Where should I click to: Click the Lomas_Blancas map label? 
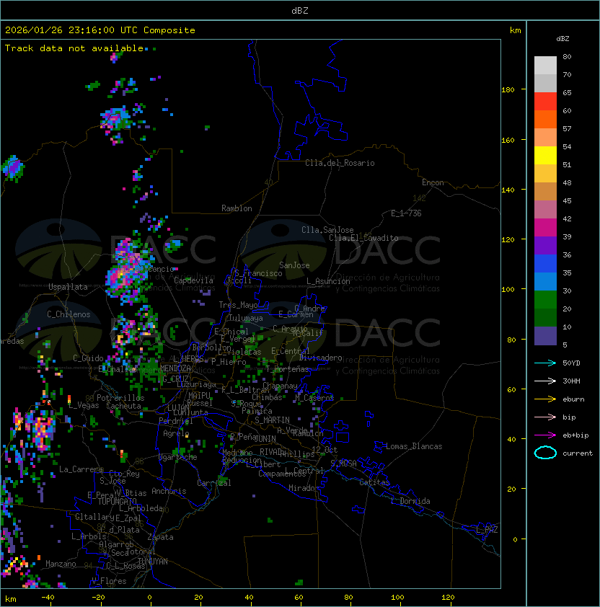pyautogui.click(x=414, y=446)
